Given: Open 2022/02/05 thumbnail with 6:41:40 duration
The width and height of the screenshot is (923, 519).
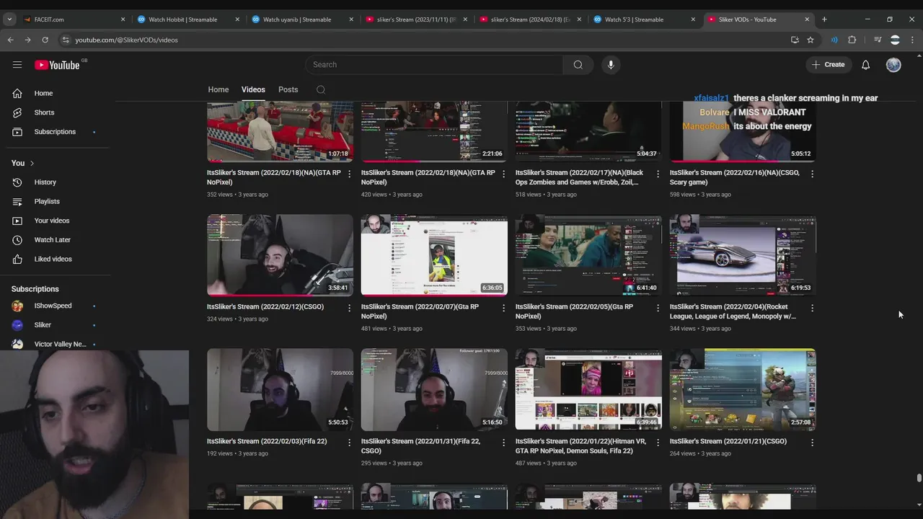Looking at the screenshot, I should [588, 255].
